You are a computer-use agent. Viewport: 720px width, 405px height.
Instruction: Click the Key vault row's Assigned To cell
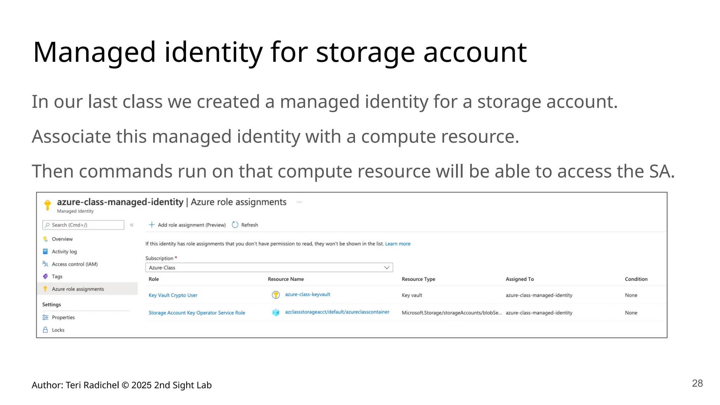[539, 295]
